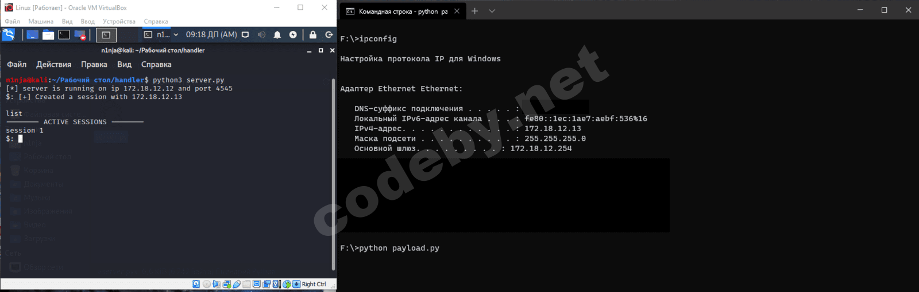Click the Kali terminal input cursor at $: prompt

[21, 139]
